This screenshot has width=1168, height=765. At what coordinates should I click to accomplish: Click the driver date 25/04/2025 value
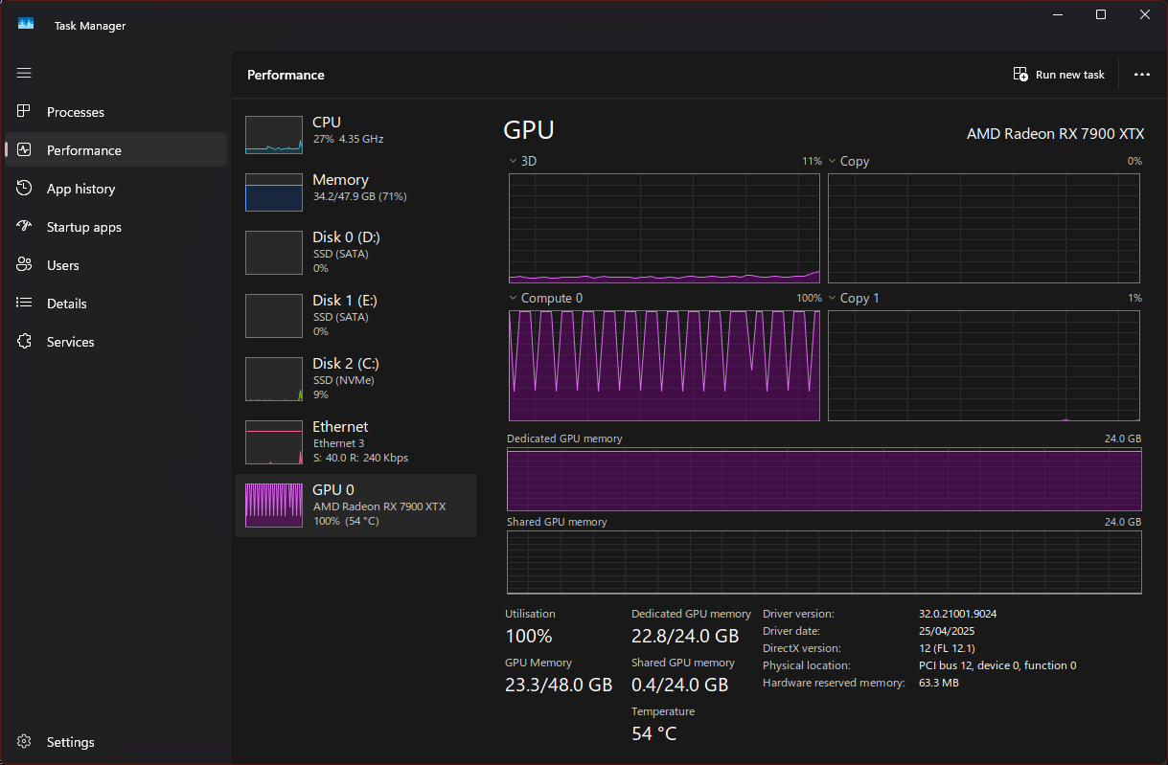point(949,631)
